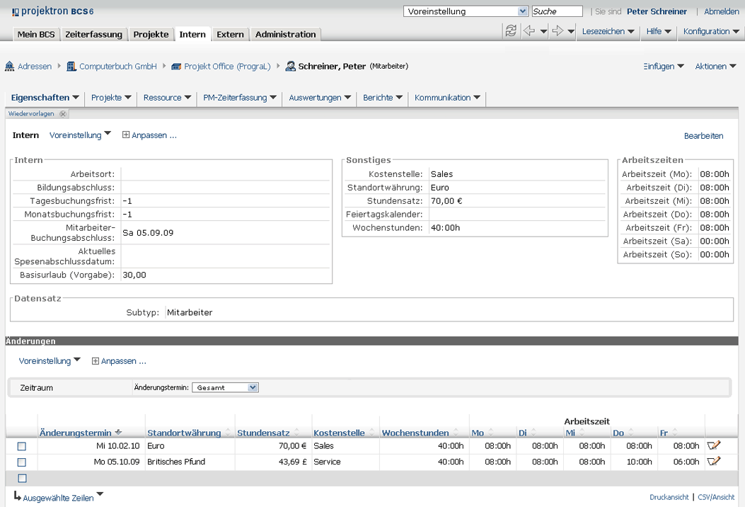Open the Auswertungen submenu

click(x=320, y=98)
